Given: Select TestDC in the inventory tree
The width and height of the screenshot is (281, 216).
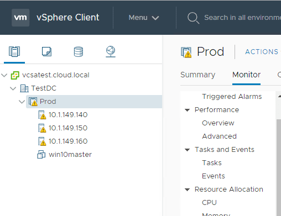Looking at the screenshot, I should pyautogui.click(x=44, y=88).
